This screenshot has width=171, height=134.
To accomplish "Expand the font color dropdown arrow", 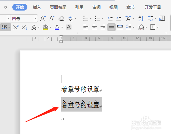I will (62, 27).
